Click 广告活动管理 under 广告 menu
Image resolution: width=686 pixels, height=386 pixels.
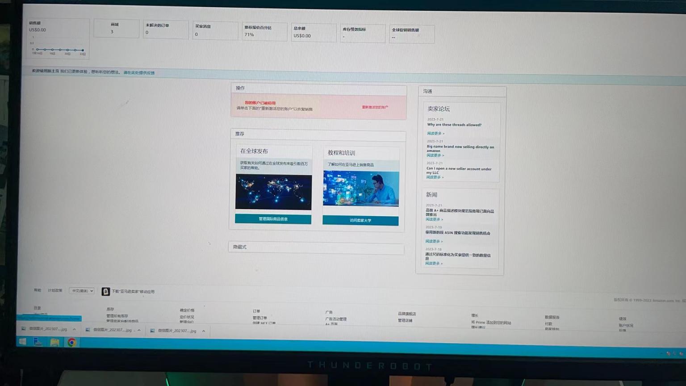tap(336, 319)
